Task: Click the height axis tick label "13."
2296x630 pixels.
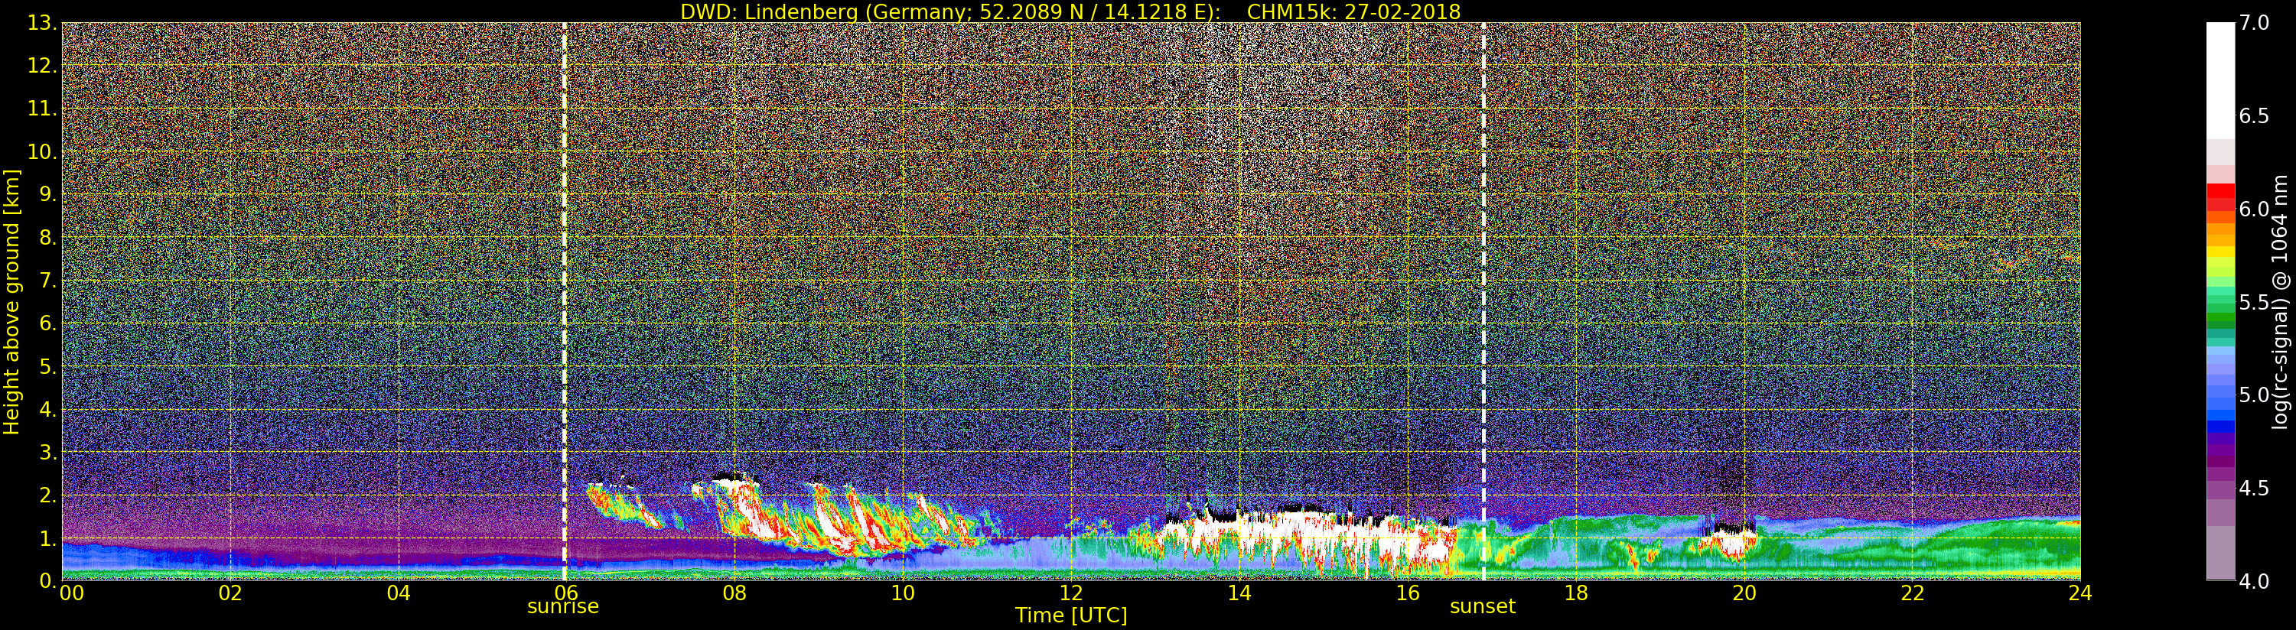Action: (x=43, y=23)
